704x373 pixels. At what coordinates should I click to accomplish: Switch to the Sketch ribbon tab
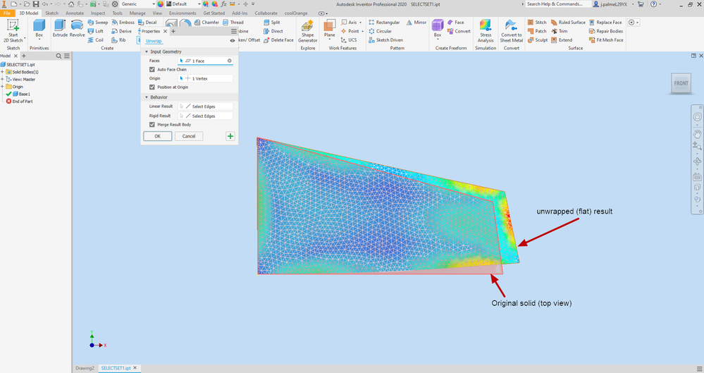tap(51, 13)
